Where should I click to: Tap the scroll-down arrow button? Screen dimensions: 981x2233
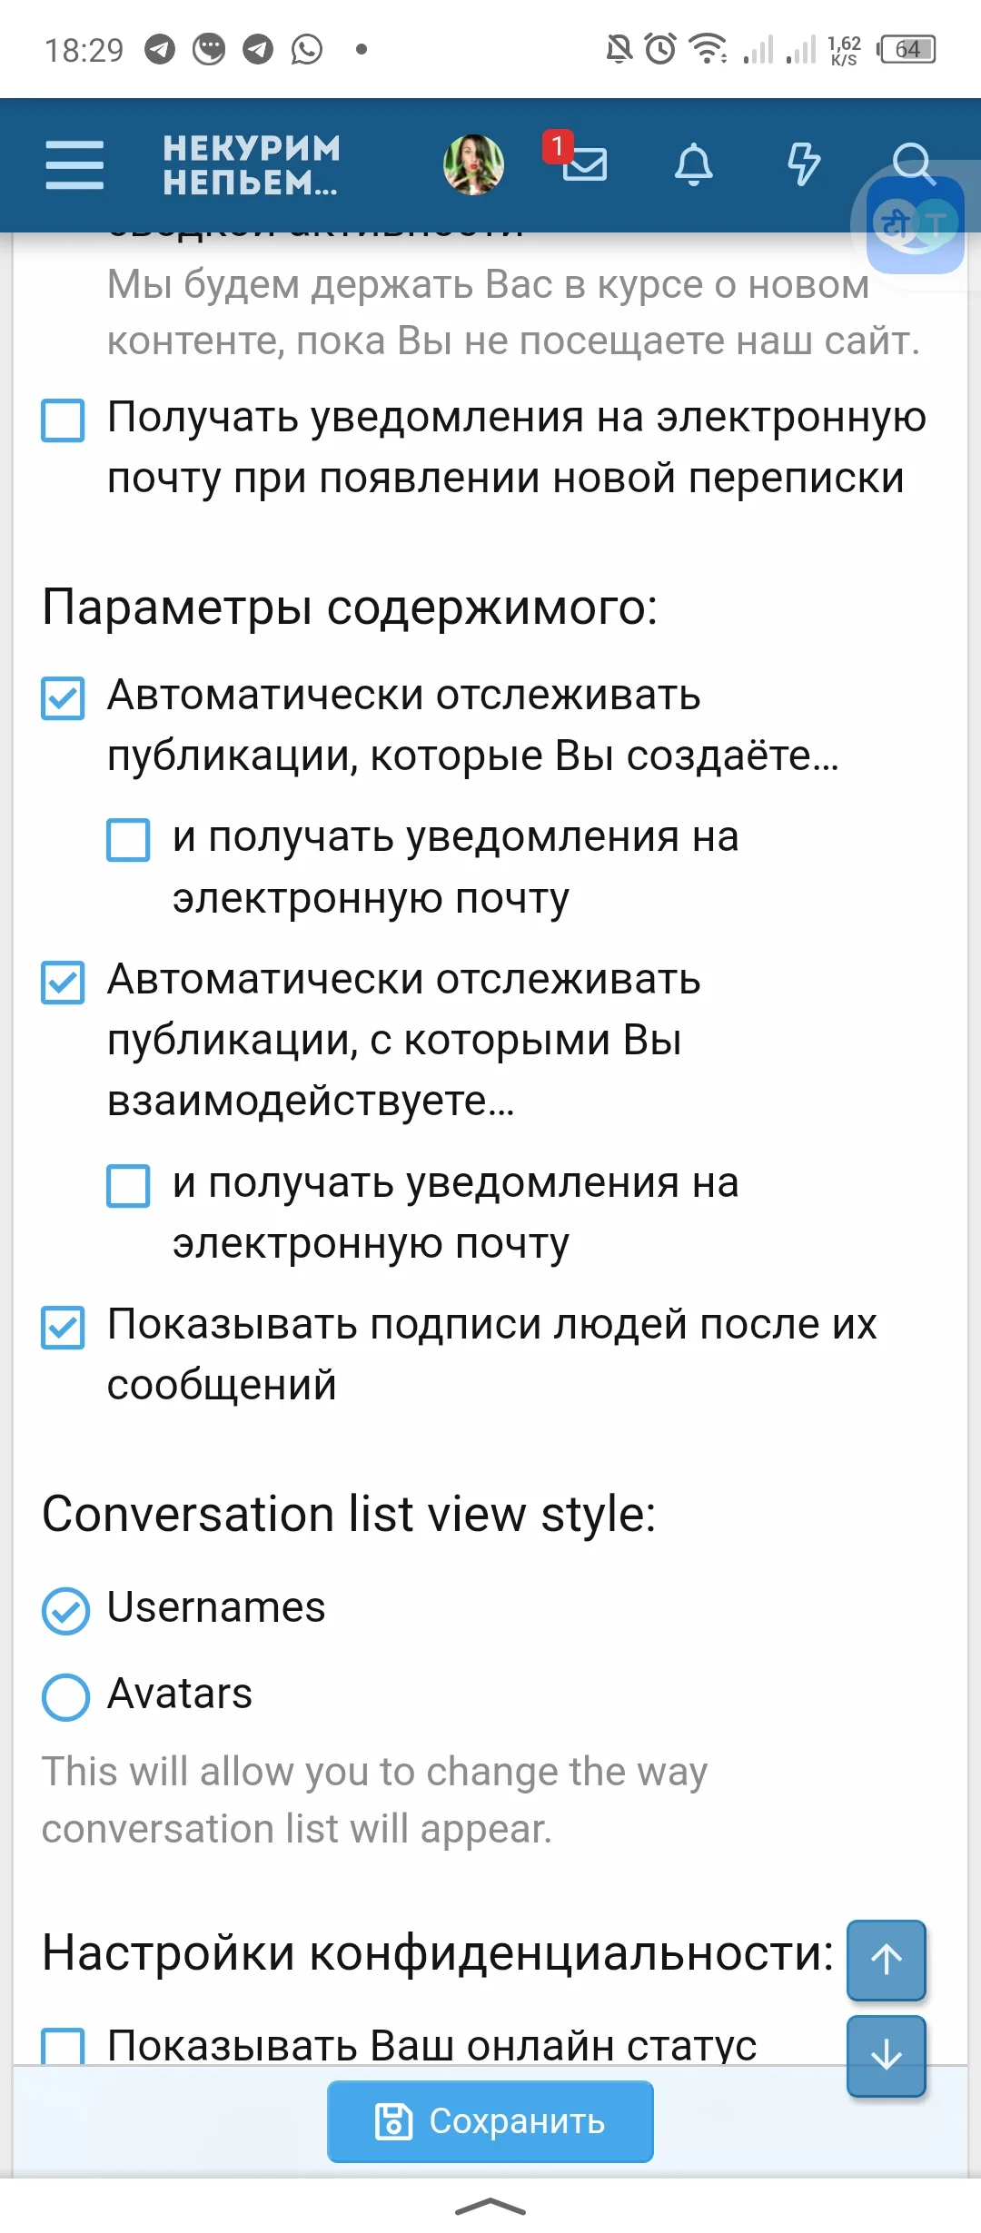click(x=887, y=2055)
